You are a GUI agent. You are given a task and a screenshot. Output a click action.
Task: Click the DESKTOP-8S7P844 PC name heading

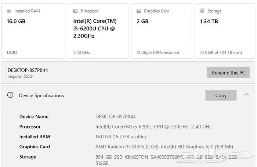[28, 70]
